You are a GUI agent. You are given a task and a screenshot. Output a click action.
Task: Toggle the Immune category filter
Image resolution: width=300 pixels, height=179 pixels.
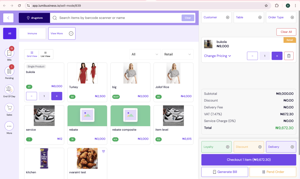[x=32, y=33]
